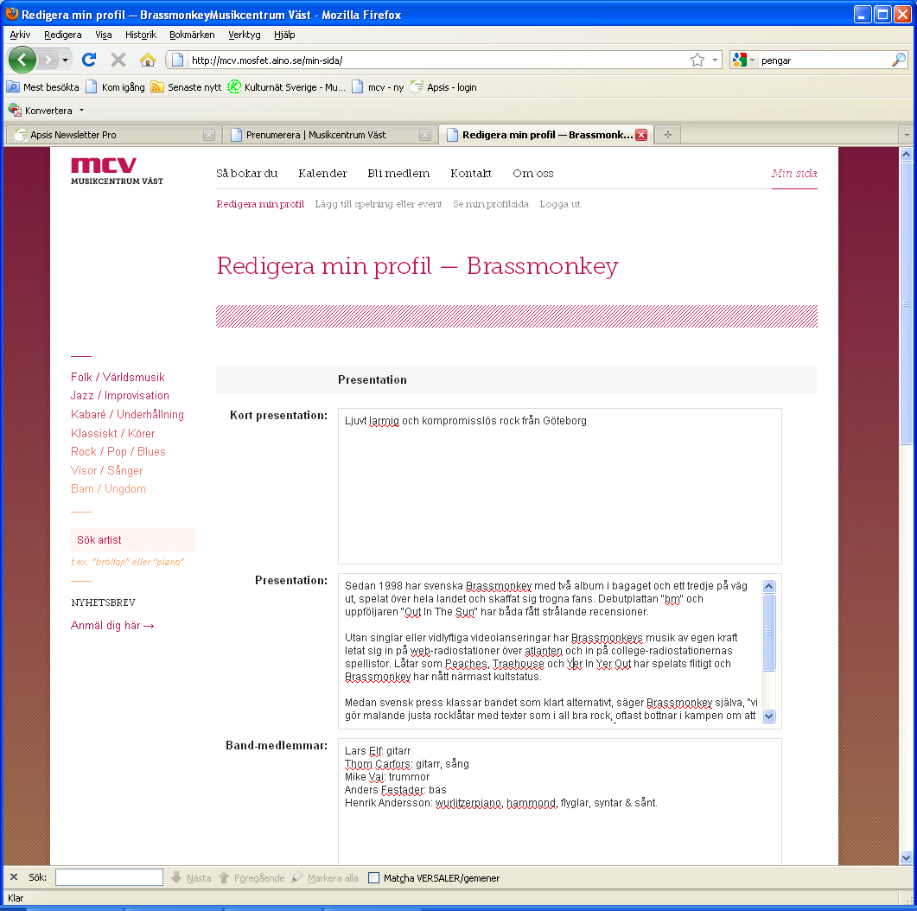The image size is (917, 911).
Task: Bookmark this page with the star icon
Action: (x=697, y=60)
